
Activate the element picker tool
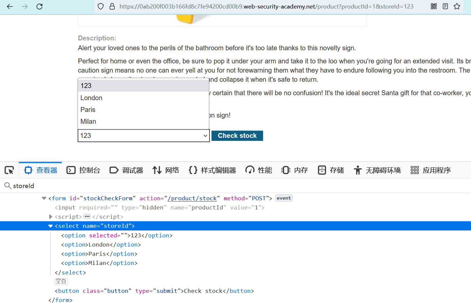tap(9, 170)
